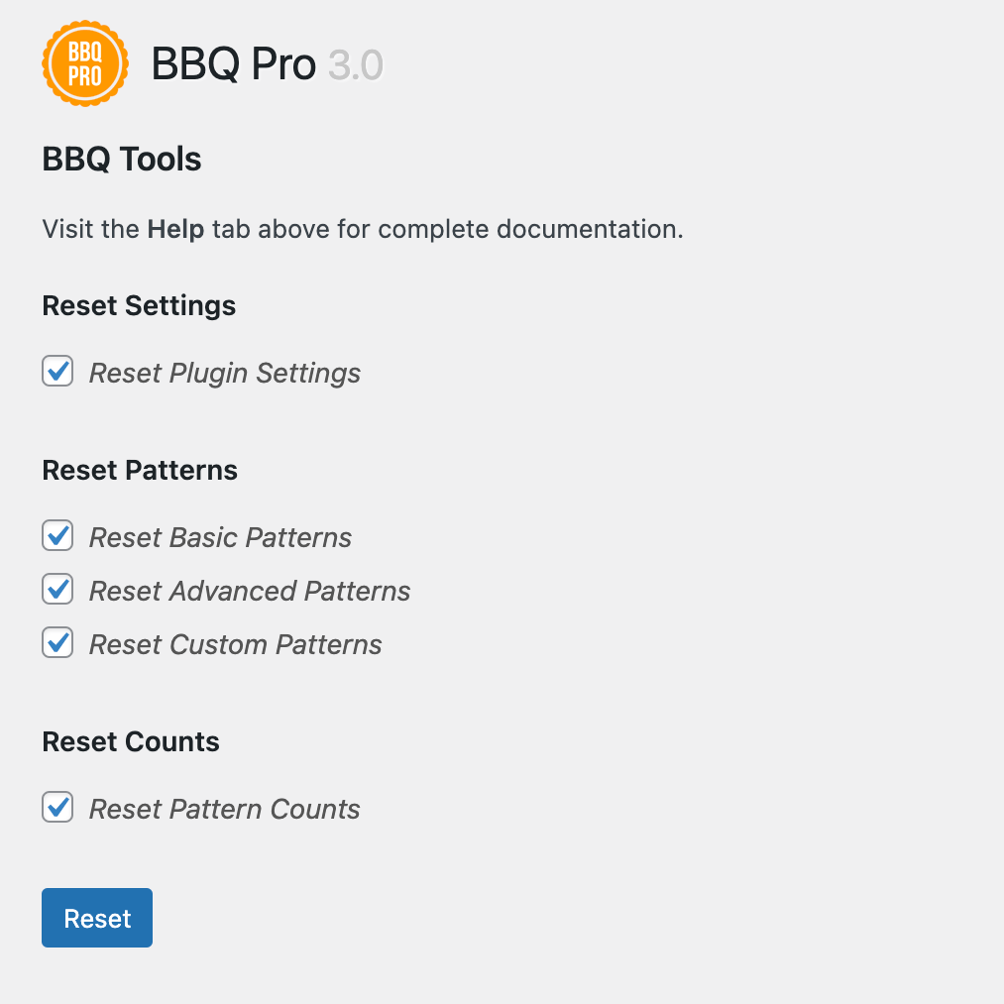Select the "Reset Advanced Patterns" label text
Viewport: 1004px width, 1004px height.
(250, 592)
